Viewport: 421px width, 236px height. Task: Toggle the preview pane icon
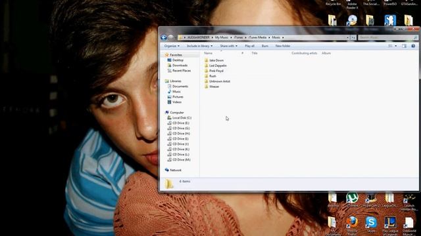(404, 46)
